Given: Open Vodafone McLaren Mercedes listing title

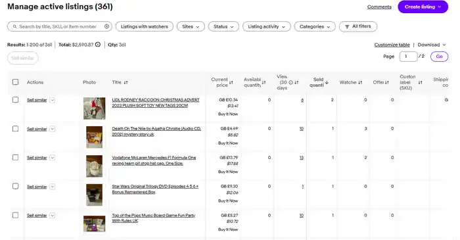Looking at the screenshot, I should point(154,160).
